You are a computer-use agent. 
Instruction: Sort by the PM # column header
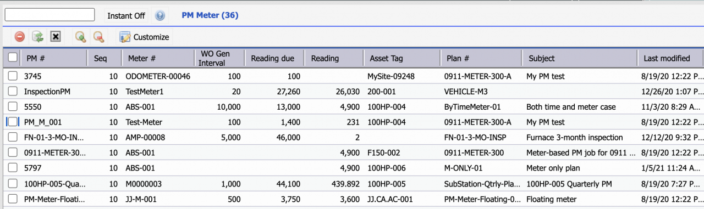click(x=53, y=58)
